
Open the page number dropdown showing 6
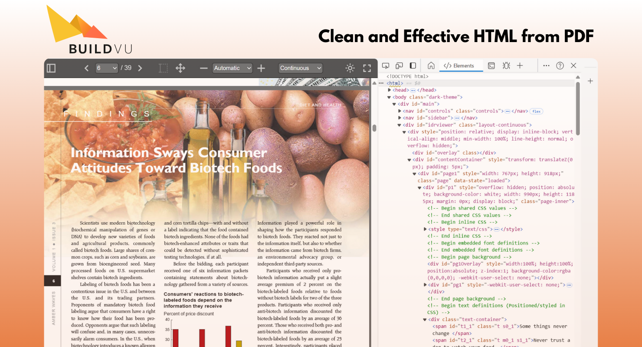point(107,68)
